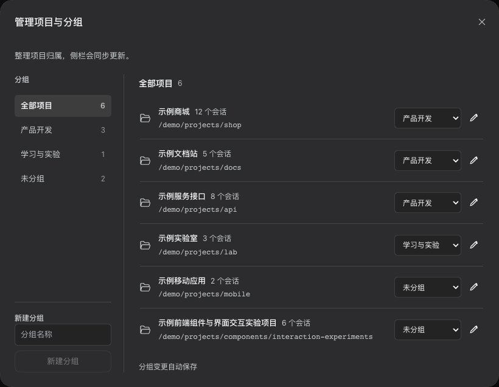Click the folder icon of 示例商城
This screenshot has height=387, width=499.
(x=145, y=118)
